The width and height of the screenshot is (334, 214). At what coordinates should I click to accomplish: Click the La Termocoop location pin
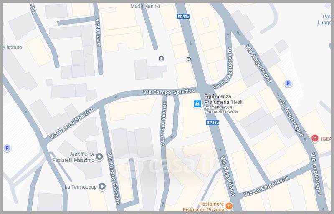[102, 187]
